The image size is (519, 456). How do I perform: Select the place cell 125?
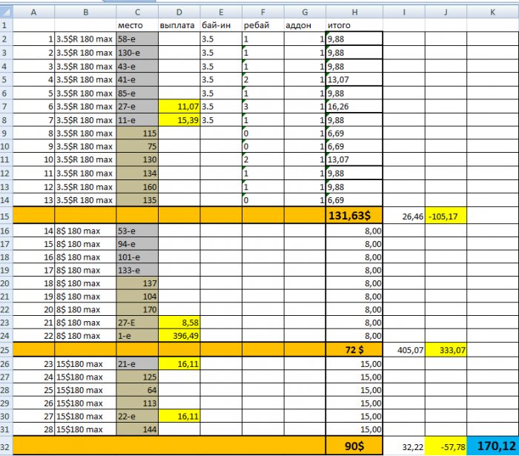point(137,377)
